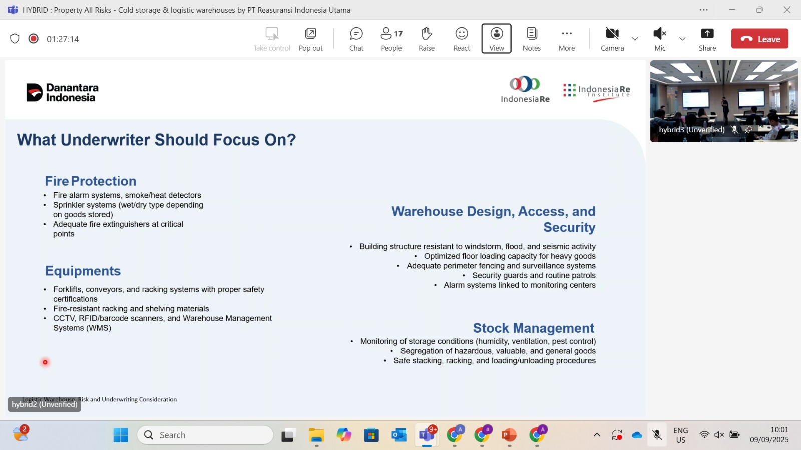Pop out the shared content window
Viewport: 801px width, 450px height.
pos(311,39)
